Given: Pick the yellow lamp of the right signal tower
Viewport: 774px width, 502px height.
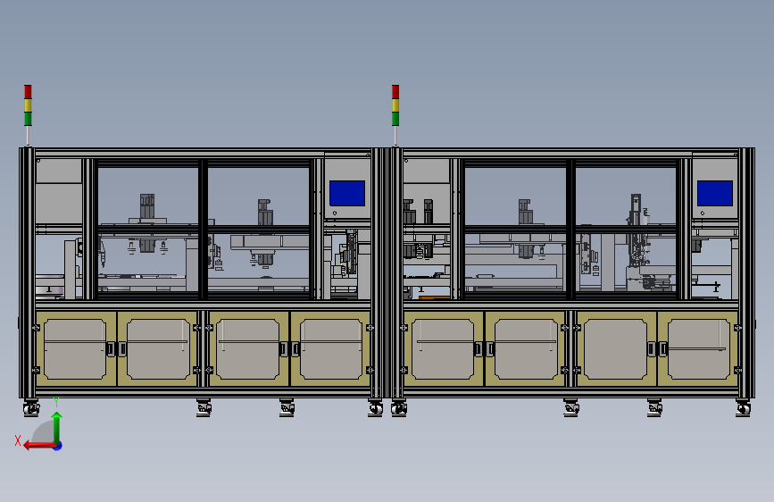Looking at the screenshot, I should click(x=395, y=105).
